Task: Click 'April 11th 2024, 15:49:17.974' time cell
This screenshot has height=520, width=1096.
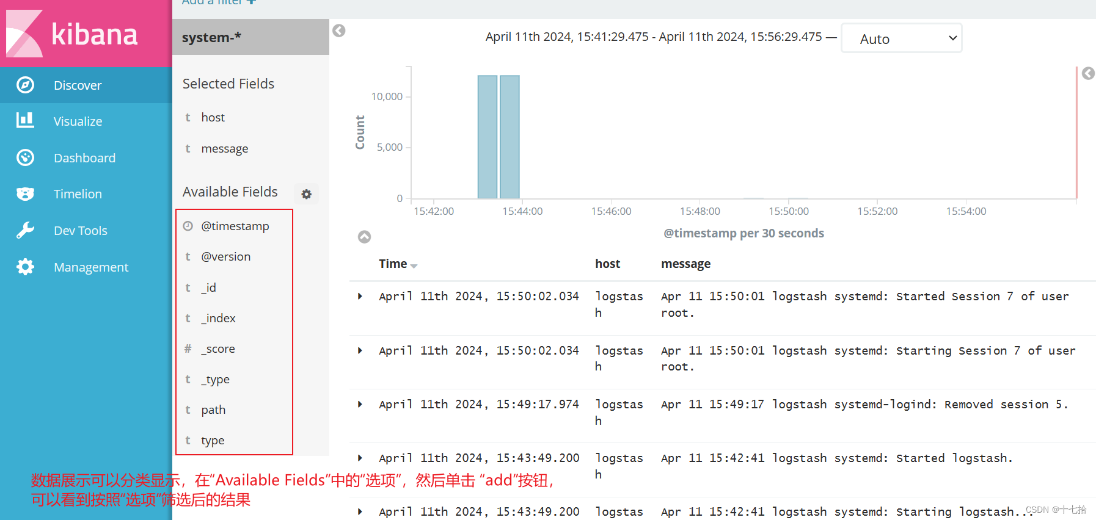Action: click(478, 404)
